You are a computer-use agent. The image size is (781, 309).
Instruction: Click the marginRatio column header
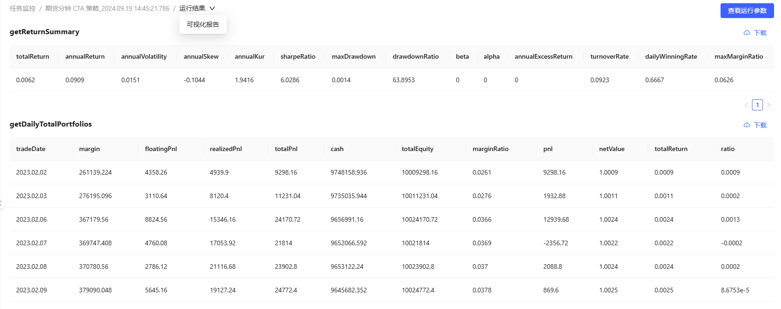click(x=490, y=149)
